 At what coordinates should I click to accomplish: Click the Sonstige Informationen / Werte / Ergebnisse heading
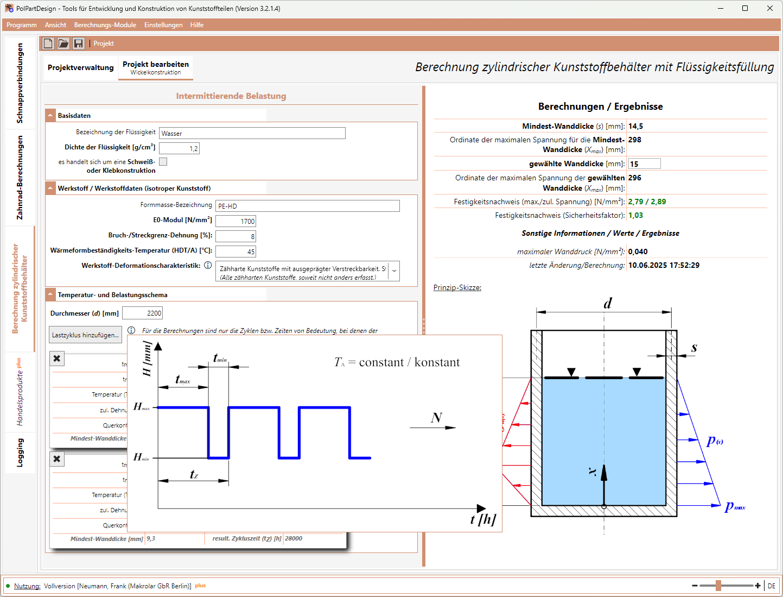pos(601,233)
